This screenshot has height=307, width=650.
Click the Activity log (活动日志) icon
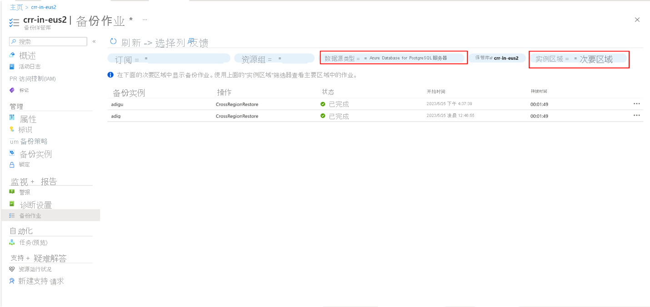pyautogui.click(x=12, y=67)
